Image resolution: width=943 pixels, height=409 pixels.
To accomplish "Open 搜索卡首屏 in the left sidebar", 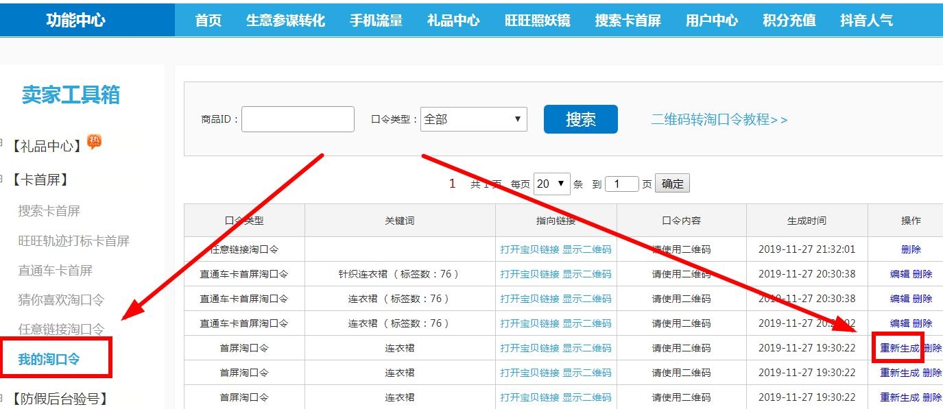I will tap(49, 211).
